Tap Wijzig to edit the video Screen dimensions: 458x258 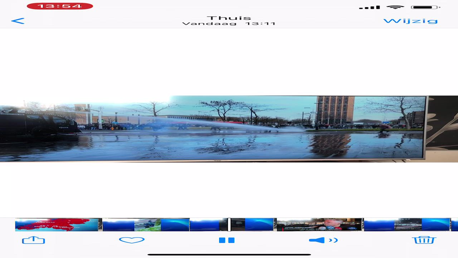tap(410, 21)
